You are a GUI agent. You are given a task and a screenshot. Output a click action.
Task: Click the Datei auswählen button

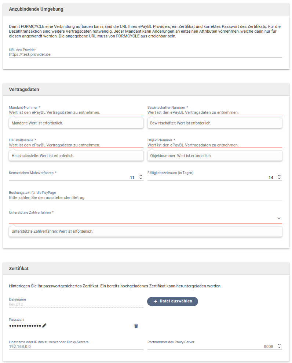point(172,301)
